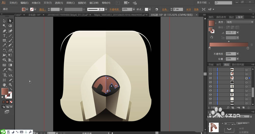
Task: Click the 描边 link in control bar
Action: [42, 9]
